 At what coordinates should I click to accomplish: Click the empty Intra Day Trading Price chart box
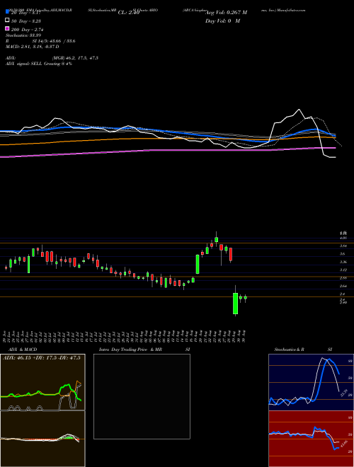pos(142,396)
